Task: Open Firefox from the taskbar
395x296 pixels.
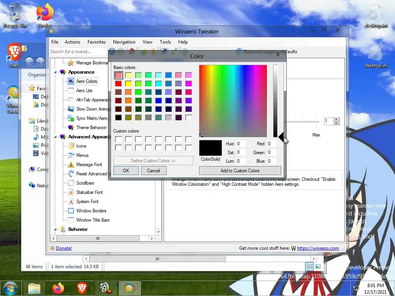Action: (58, 288)
